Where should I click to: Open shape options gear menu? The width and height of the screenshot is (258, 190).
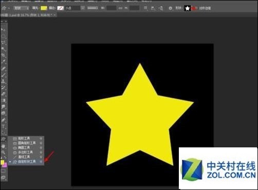(170, 8)
